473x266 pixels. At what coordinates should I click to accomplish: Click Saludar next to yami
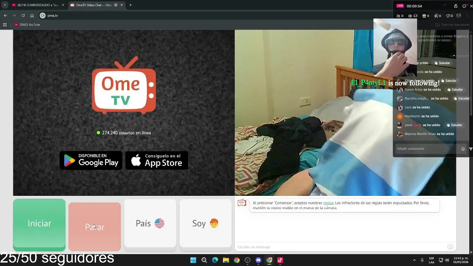click(x=454, y=125)
